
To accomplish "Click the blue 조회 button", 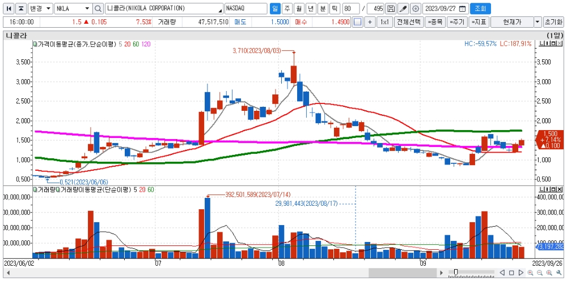I will pos(481,8).
